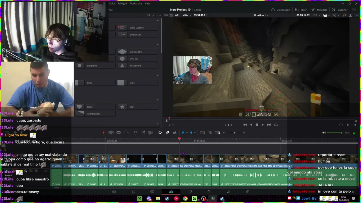This screenshot has height=203, width=361.
Task: Click the Quick Export button
Action: pos(281,10)
